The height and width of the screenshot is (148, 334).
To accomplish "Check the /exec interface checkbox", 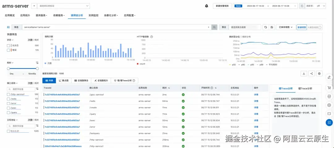I will [9, 108].
